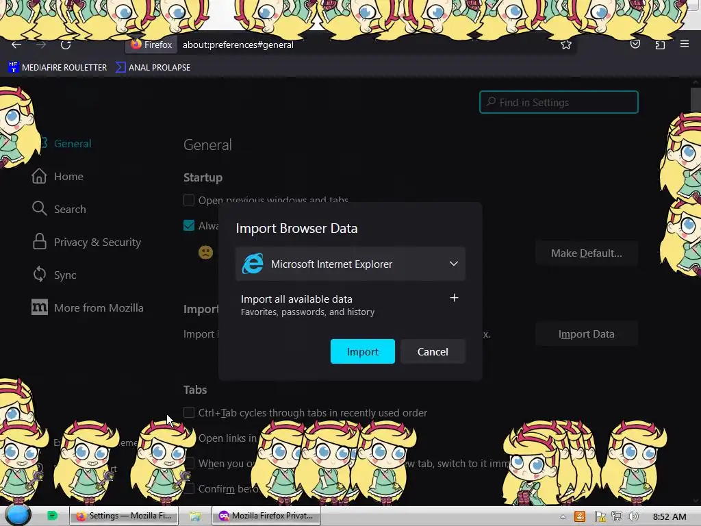Image resolution: width=701 pixels, height=526 pixels.
Task: Click the sad face icon under Startup
Action: click(205, 253)
